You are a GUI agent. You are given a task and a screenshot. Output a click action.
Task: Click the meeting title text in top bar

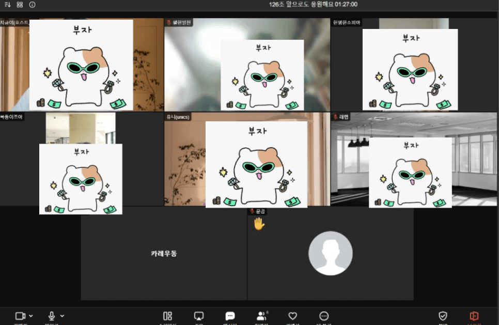click(x=313, y=5)
